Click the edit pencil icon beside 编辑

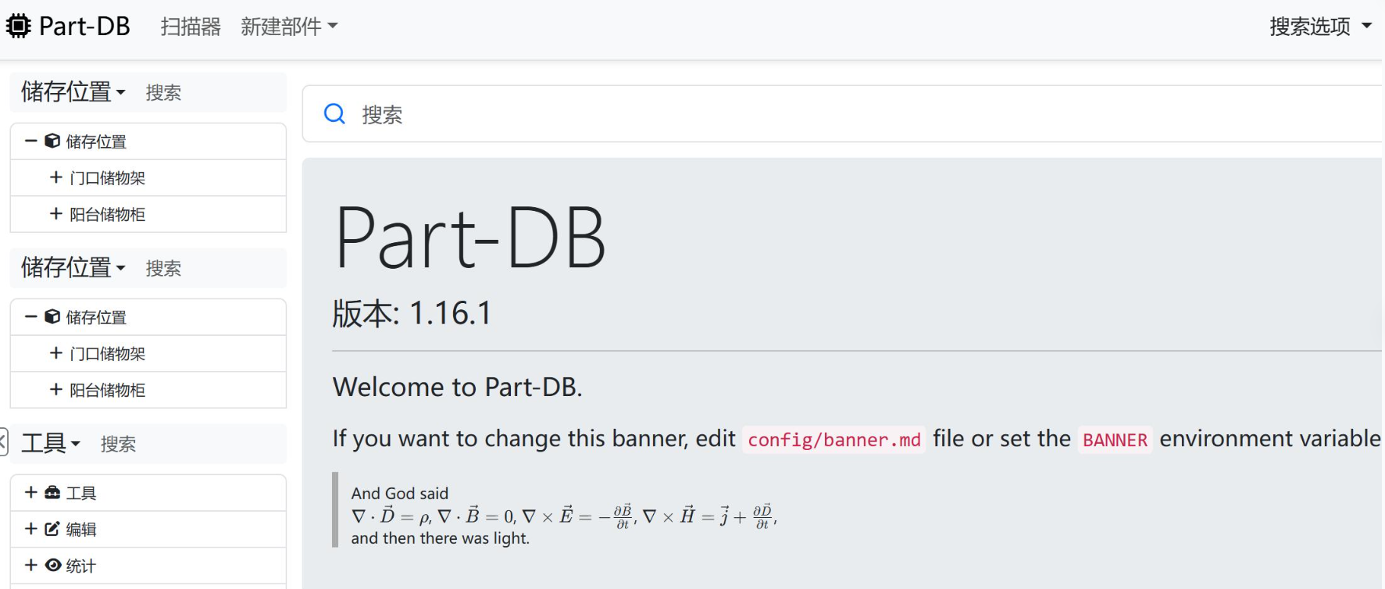52,529
